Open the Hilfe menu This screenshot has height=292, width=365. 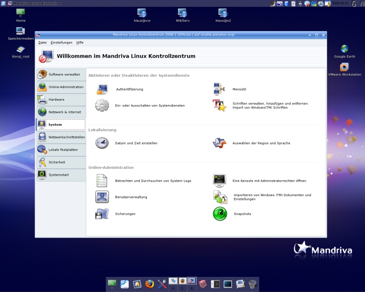(80, 42)
